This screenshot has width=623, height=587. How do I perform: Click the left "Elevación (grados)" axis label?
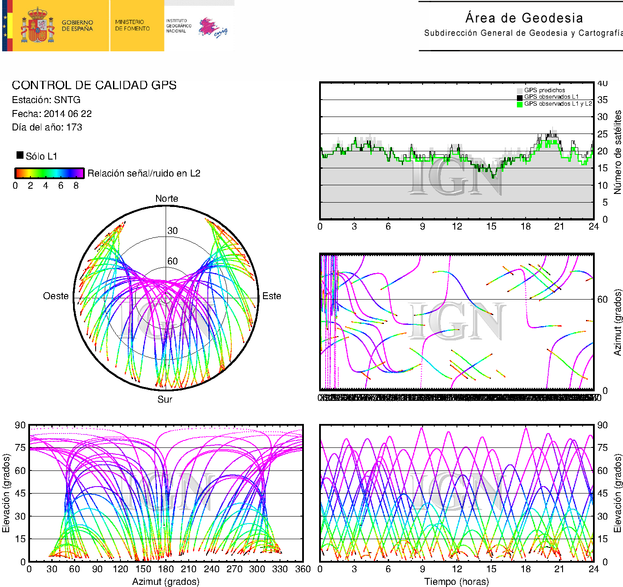coord(6,493)
